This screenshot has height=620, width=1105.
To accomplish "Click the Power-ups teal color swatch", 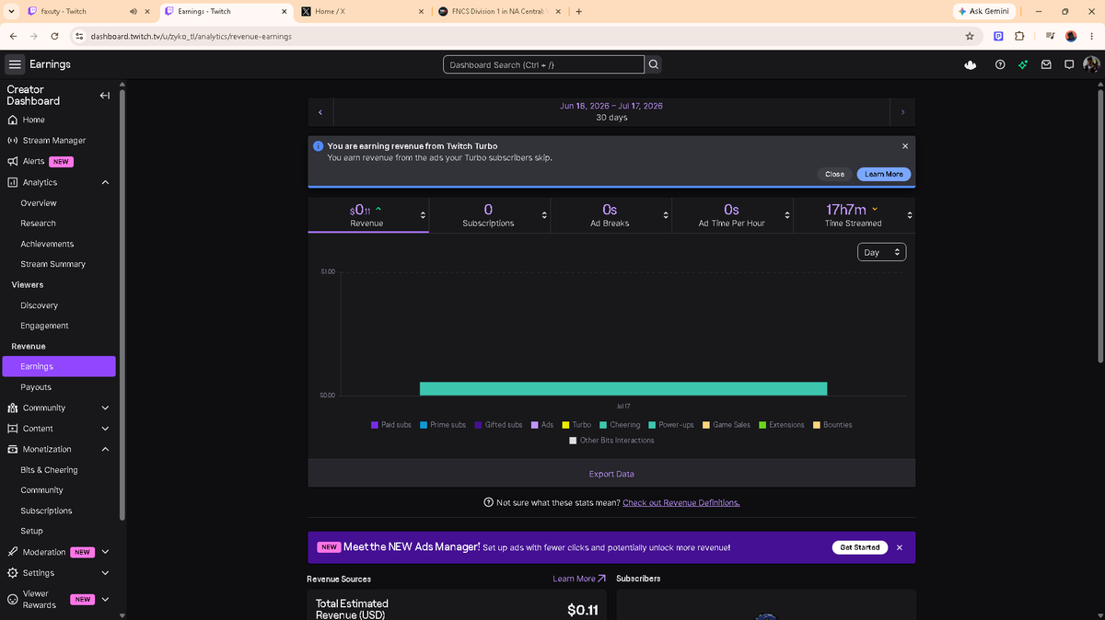I will click(652, 425).
